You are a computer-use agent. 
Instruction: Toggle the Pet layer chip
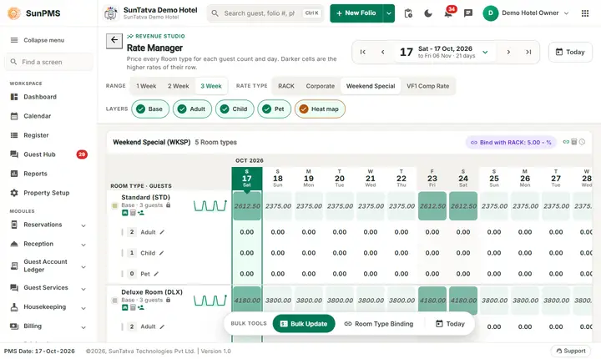(274, 109)
